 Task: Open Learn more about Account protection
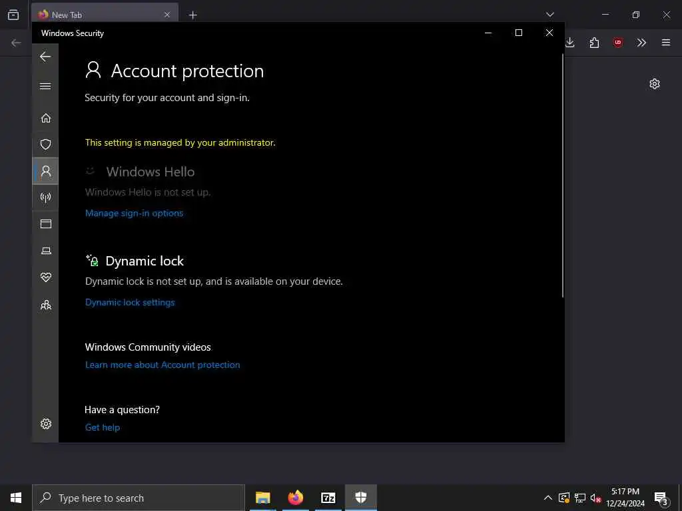[x=163, y=365]
